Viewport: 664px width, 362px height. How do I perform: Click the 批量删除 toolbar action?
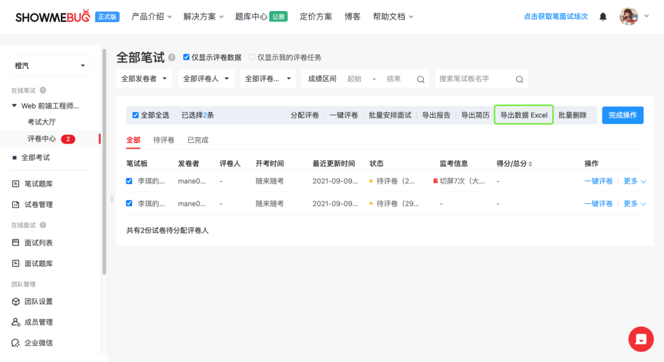pyautogui.click(x=572, y=115)
